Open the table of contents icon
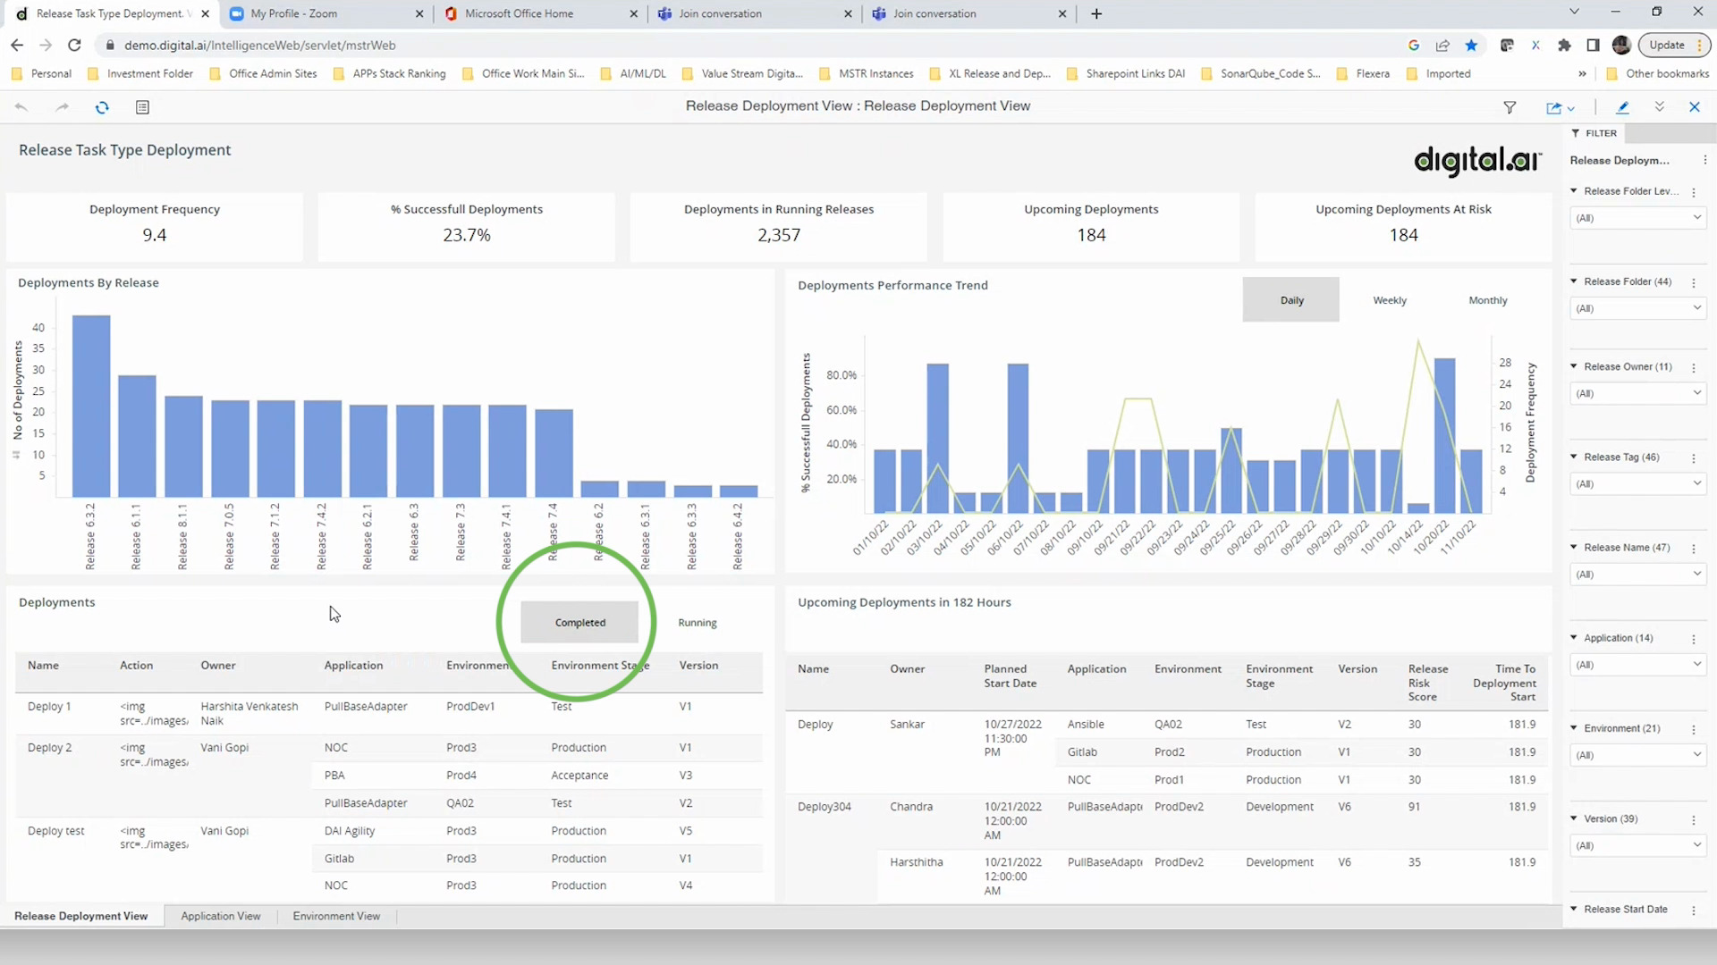Viewport: 1717px width, 965px height. (142, 107)
